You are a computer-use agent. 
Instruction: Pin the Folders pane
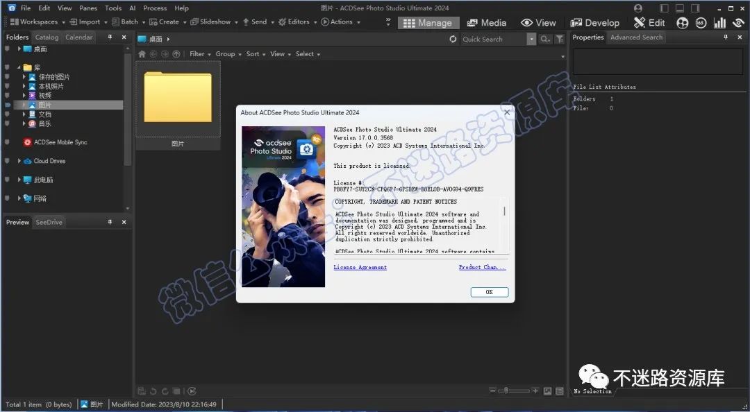click(110, 37)
